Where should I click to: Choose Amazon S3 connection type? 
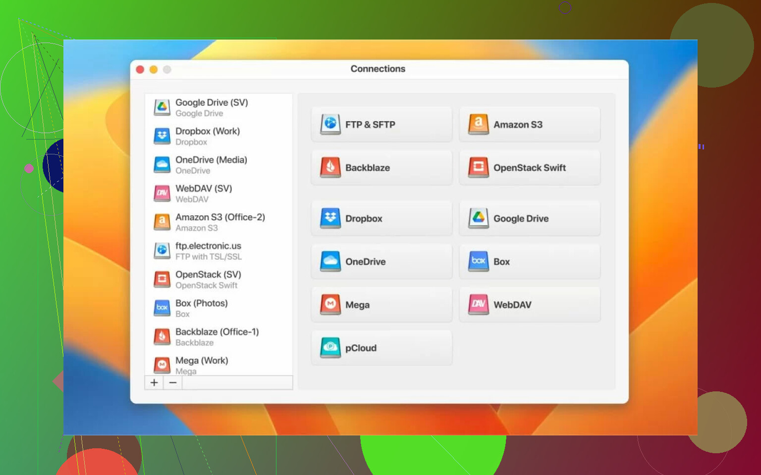(x=530, y=124)
